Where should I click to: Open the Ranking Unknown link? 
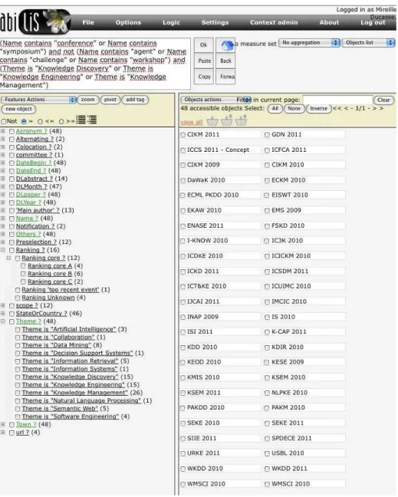[48, 298]
